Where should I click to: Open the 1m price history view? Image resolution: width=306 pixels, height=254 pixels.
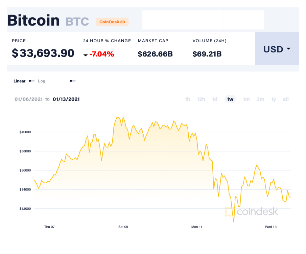pos(246,99)
